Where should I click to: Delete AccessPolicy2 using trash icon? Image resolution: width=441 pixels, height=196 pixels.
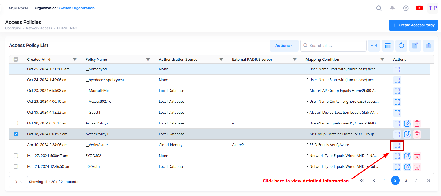(417, 124)
